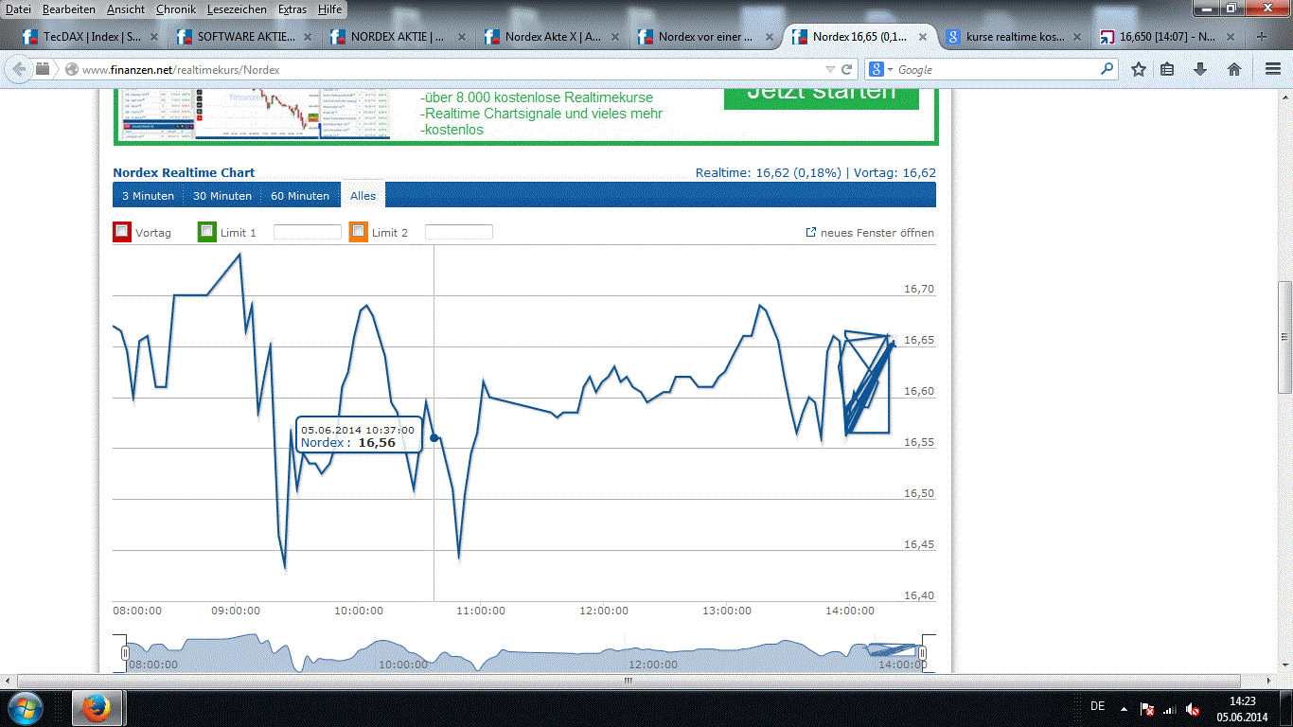1293x727 pixels.
Task: Close the 'SOFTWARE AKTIE' tab
Action: point(310,37)
